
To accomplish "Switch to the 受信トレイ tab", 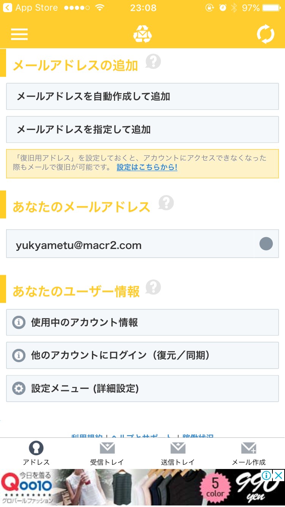I will pos(107,453).
